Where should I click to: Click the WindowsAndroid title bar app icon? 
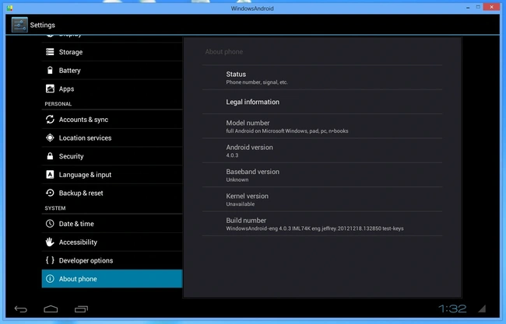point(9,8)
